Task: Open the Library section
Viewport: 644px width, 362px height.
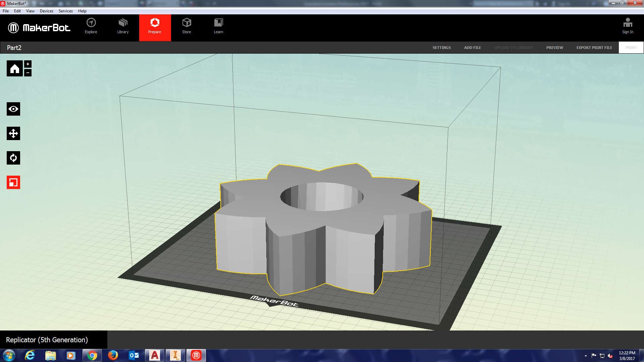Action: coord(123,26)
